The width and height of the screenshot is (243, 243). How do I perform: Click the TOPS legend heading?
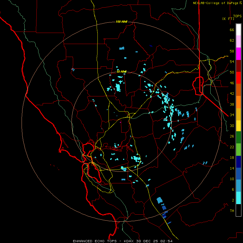(237, 16)
